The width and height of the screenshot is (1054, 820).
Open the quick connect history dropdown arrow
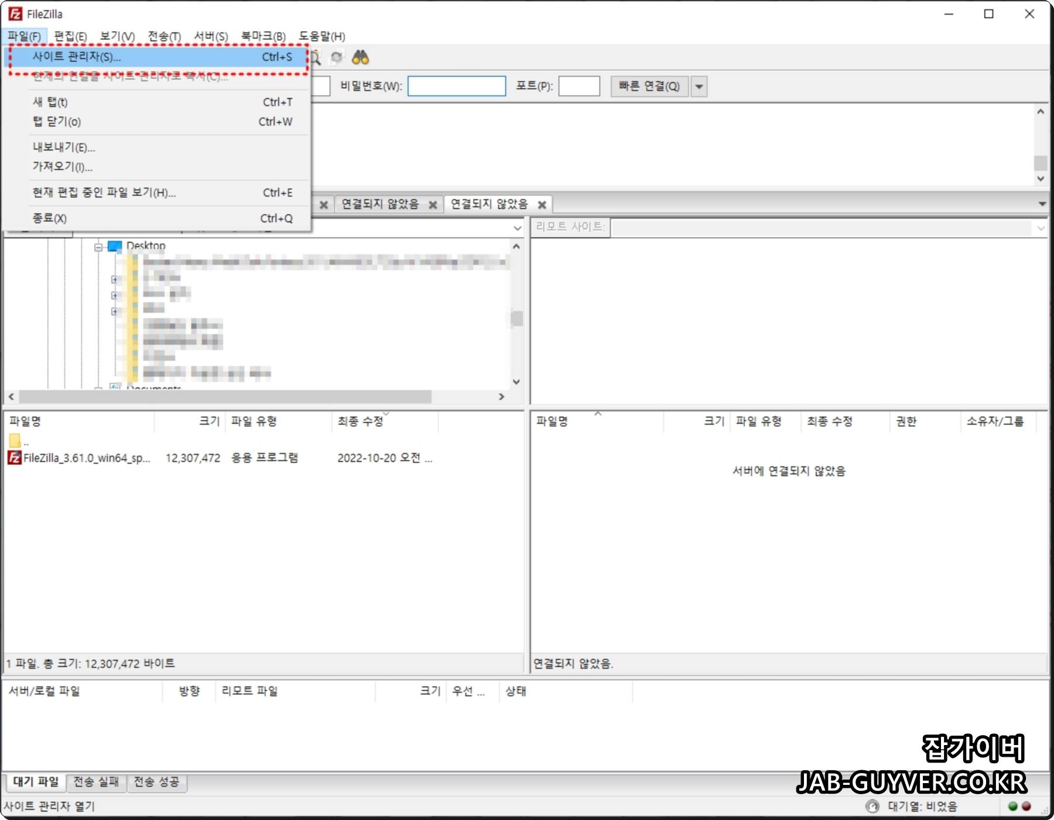pos(699,86)
